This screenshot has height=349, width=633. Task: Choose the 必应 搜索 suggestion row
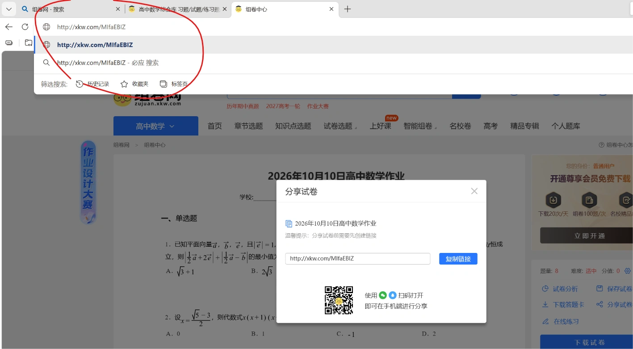pyautogui.click(x=333, y=63)
